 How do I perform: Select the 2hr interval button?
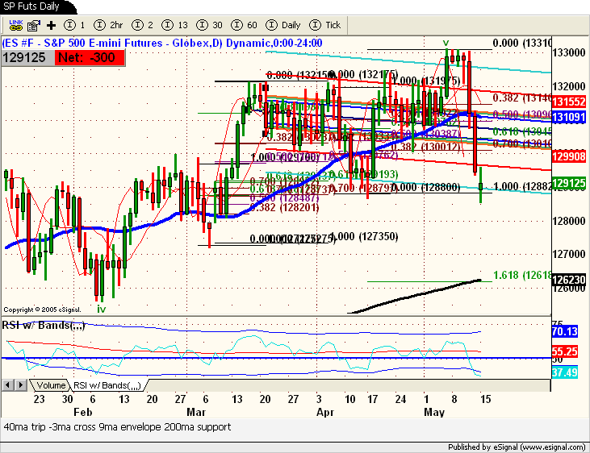110,25
